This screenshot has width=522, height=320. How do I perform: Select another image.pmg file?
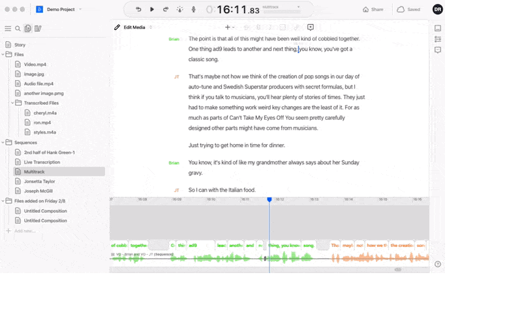(x=43, y=93)
